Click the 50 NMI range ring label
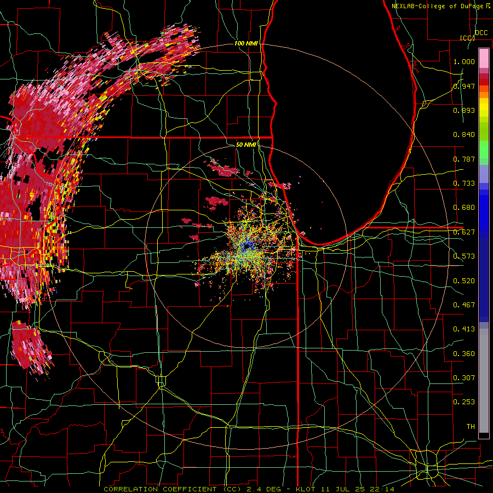This screenshot has height=493, width=493. (x=246, y=145)
